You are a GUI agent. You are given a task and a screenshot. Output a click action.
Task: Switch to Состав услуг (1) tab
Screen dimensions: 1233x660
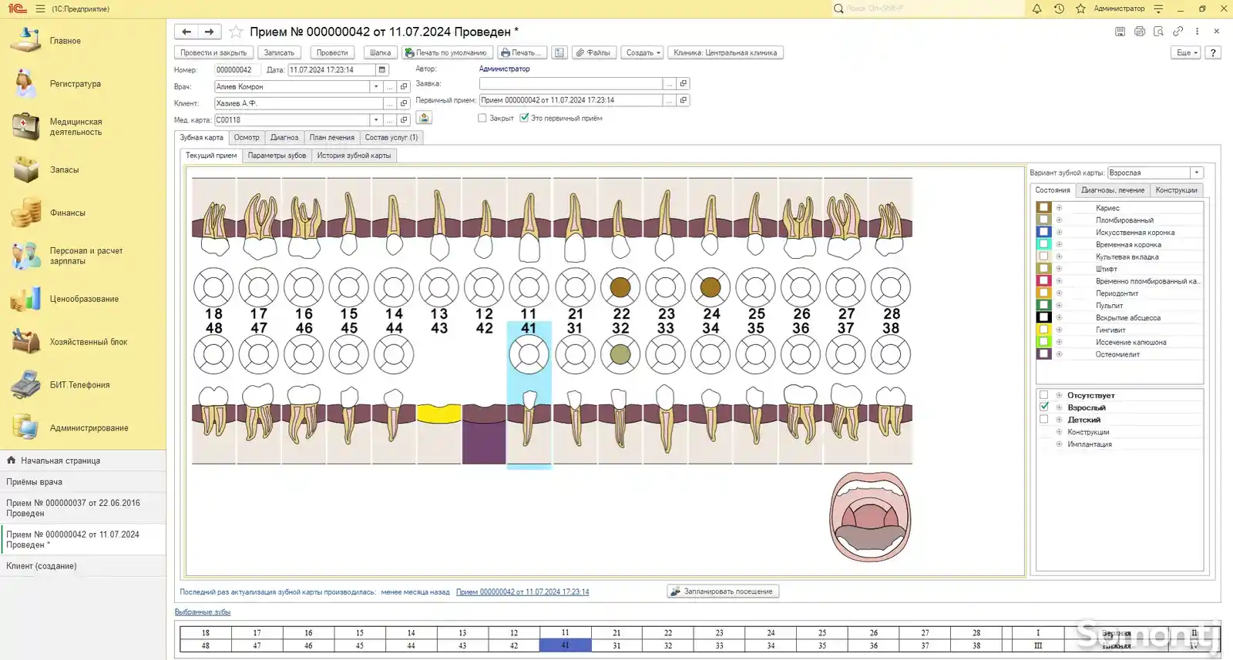(391, 137)
